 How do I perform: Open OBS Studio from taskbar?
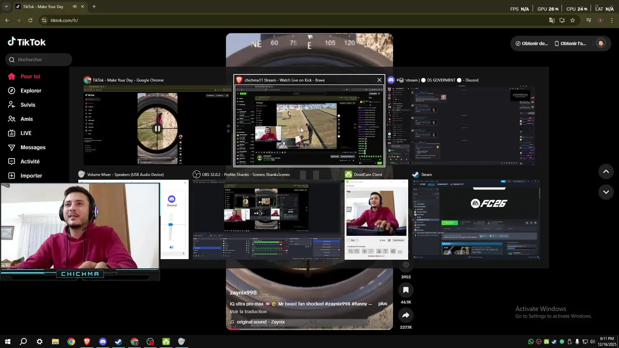pyautogui.click(x=150, y=342)
